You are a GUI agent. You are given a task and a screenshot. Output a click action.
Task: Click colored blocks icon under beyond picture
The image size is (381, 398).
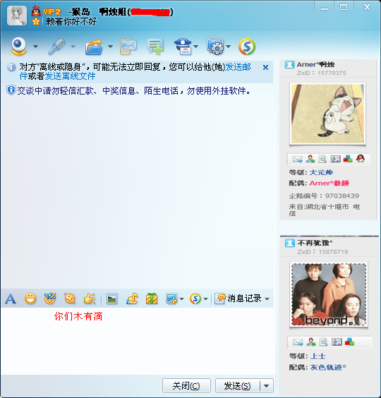[x=349, y=342]
